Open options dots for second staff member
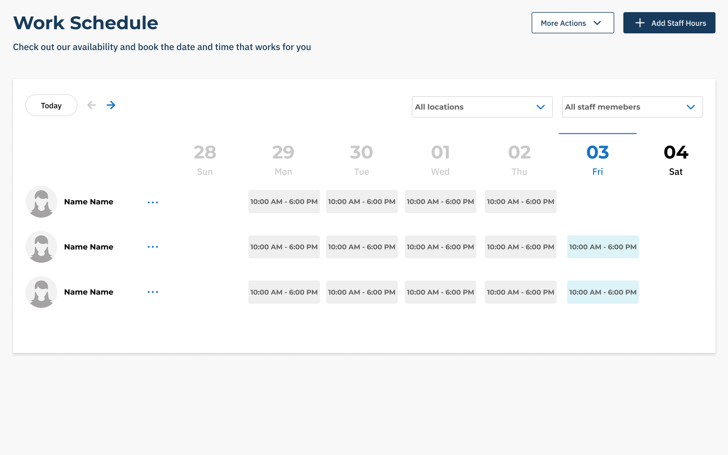 (153, 247)
